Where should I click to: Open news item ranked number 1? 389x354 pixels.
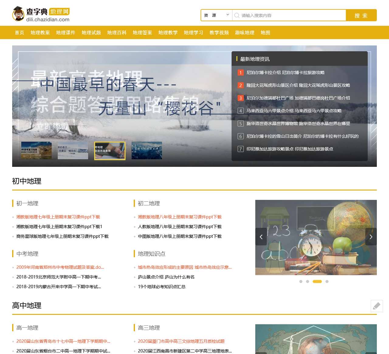[x=285, y=72]
